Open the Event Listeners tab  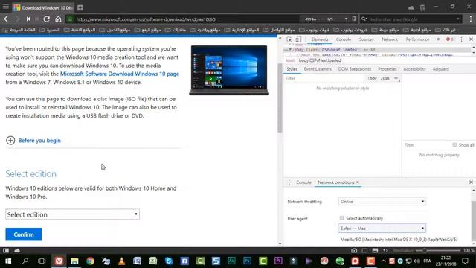tap(318, 69)
